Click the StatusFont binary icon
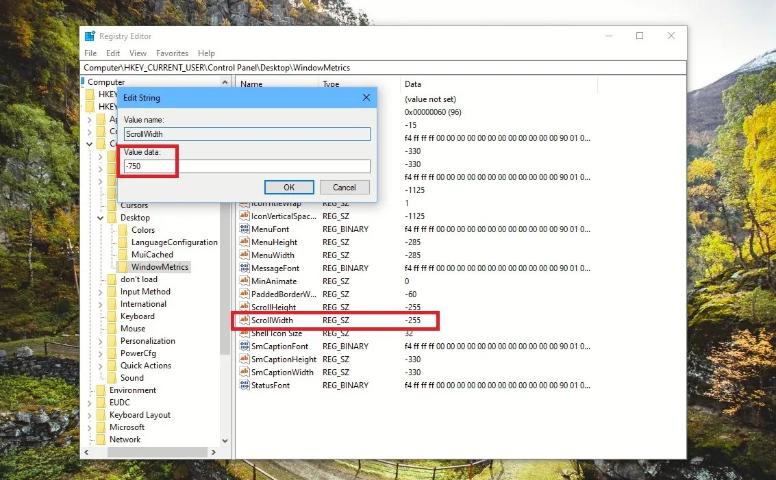This screenshot has height=480, width=776. click(x=245, y=385)
